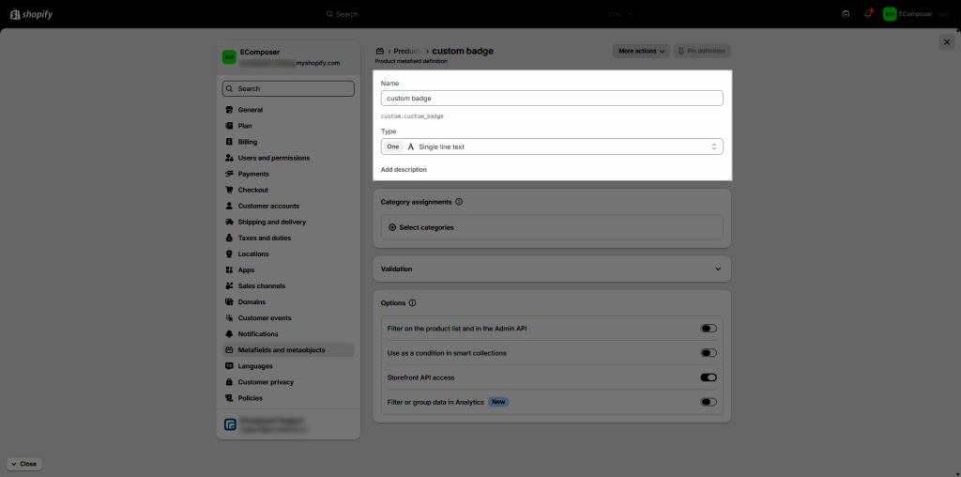Go to Shipping and delivery settings
Viewport: 961px width, 477px height.
pos(271,223)
